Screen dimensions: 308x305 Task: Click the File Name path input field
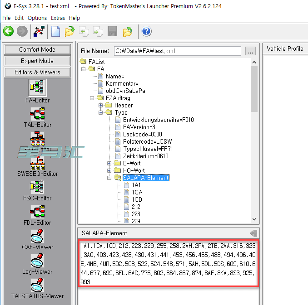pyautogui.click(x=177, y=51)
